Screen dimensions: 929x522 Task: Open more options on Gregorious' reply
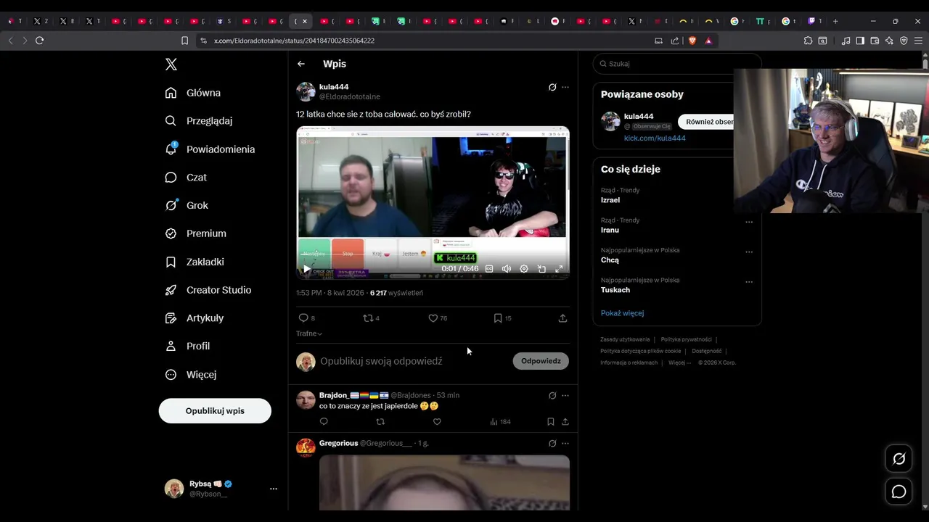click(x=565, y=444)
